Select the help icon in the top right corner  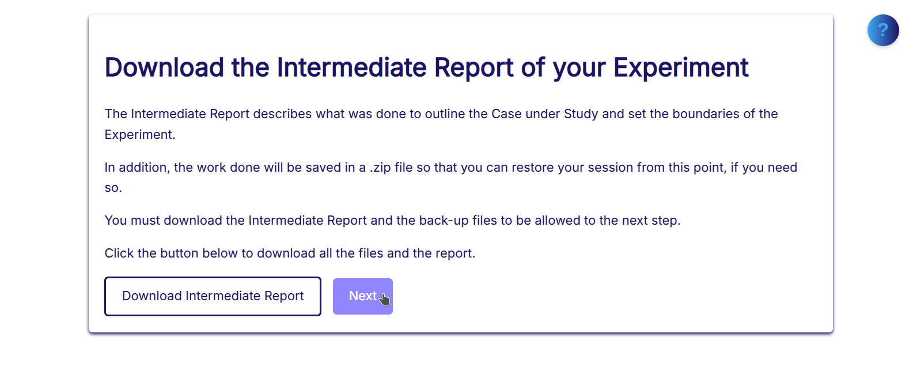pyautogui.click(x=882, y=30)
